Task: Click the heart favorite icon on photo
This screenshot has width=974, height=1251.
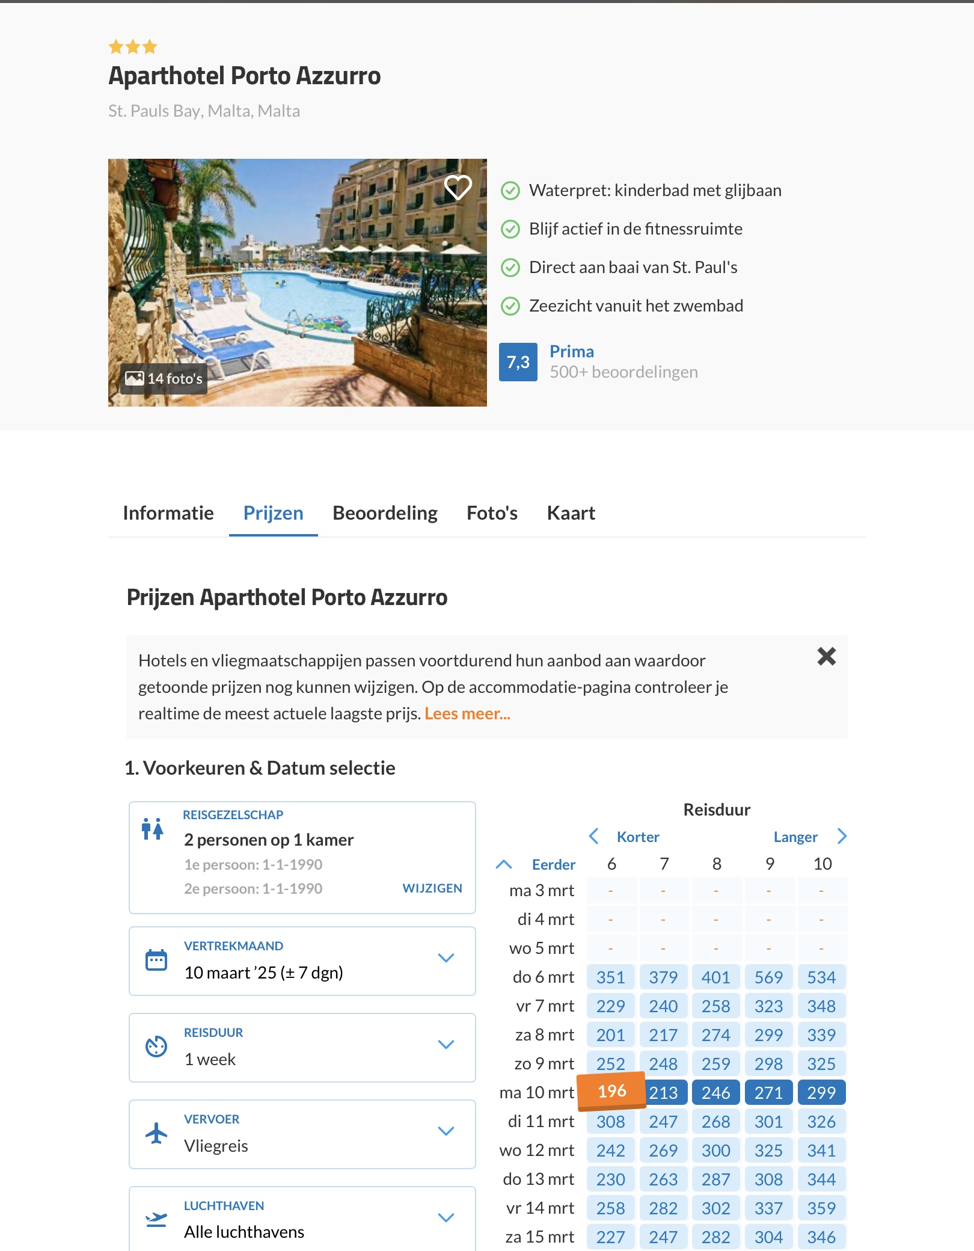Action: (458, 188)
